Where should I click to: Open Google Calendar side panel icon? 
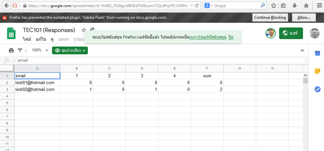click(x=317, y=53)
